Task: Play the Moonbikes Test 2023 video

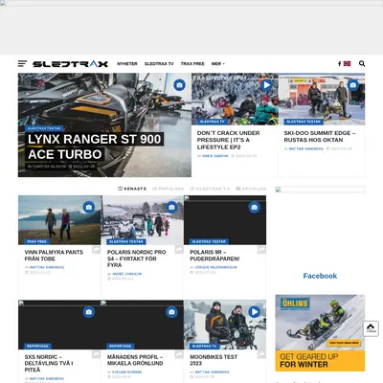Action: tap(255, 312)
